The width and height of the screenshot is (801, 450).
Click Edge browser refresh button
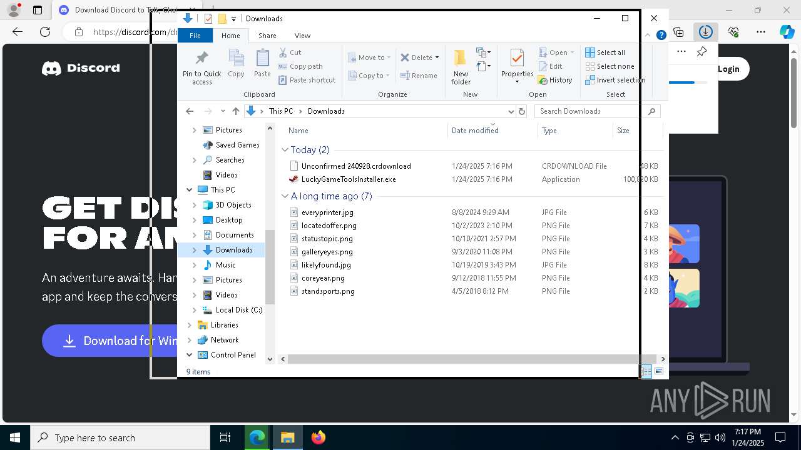45,32
